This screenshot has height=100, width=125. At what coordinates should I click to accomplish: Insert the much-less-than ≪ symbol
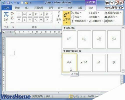tap(41, 20)
